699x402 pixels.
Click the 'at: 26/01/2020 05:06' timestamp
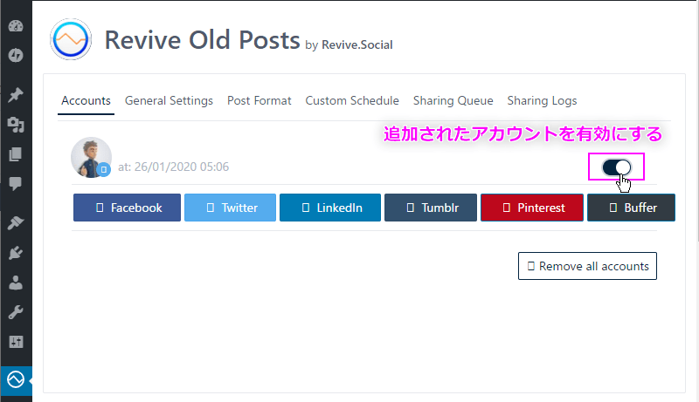tap(173, 167)
